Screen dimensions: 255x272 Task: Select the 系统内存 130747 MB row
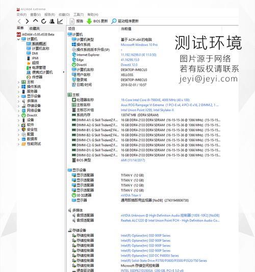pyautogui.click(x=115, y=115)
